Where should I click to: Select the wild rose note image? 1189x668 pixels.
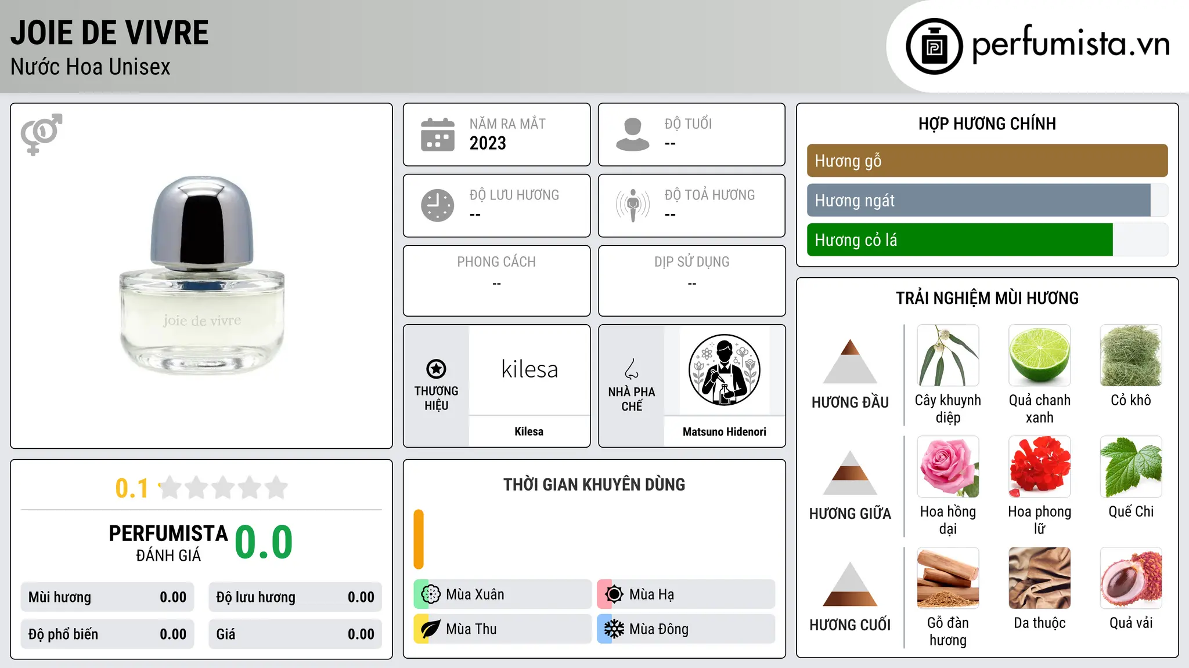tap(948, 467)
